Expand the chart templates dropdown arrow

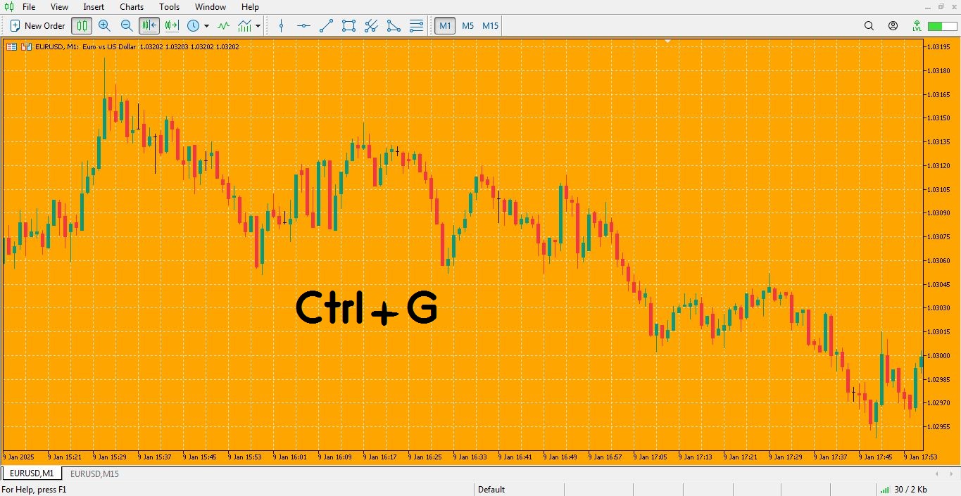click(x=258, y=26)
